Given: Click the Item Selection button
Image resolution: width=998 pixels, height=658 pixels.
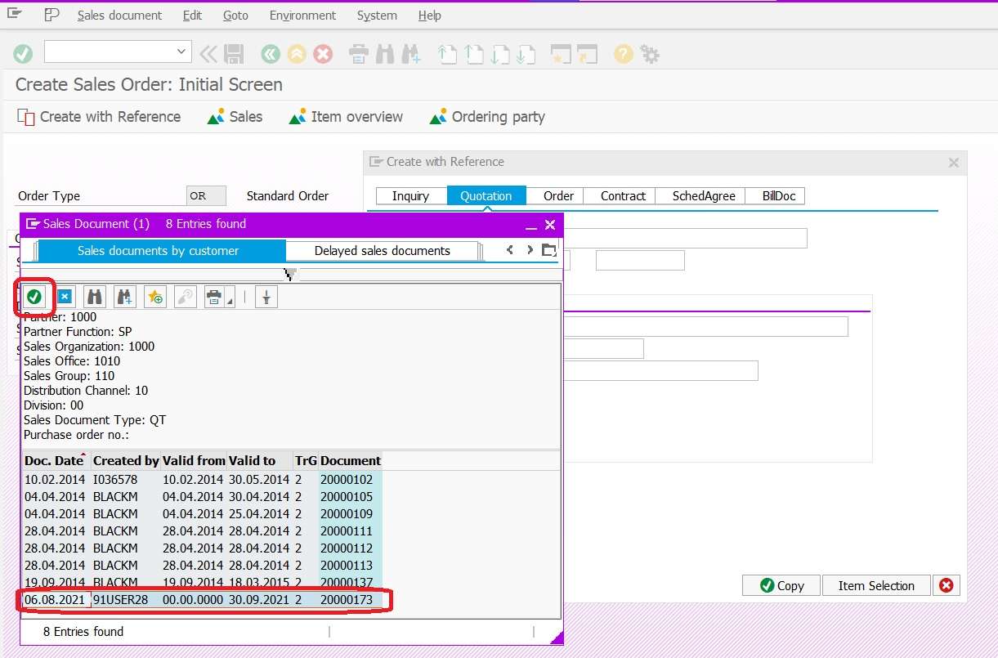Looking at the screenshot, I should [876, 585].
